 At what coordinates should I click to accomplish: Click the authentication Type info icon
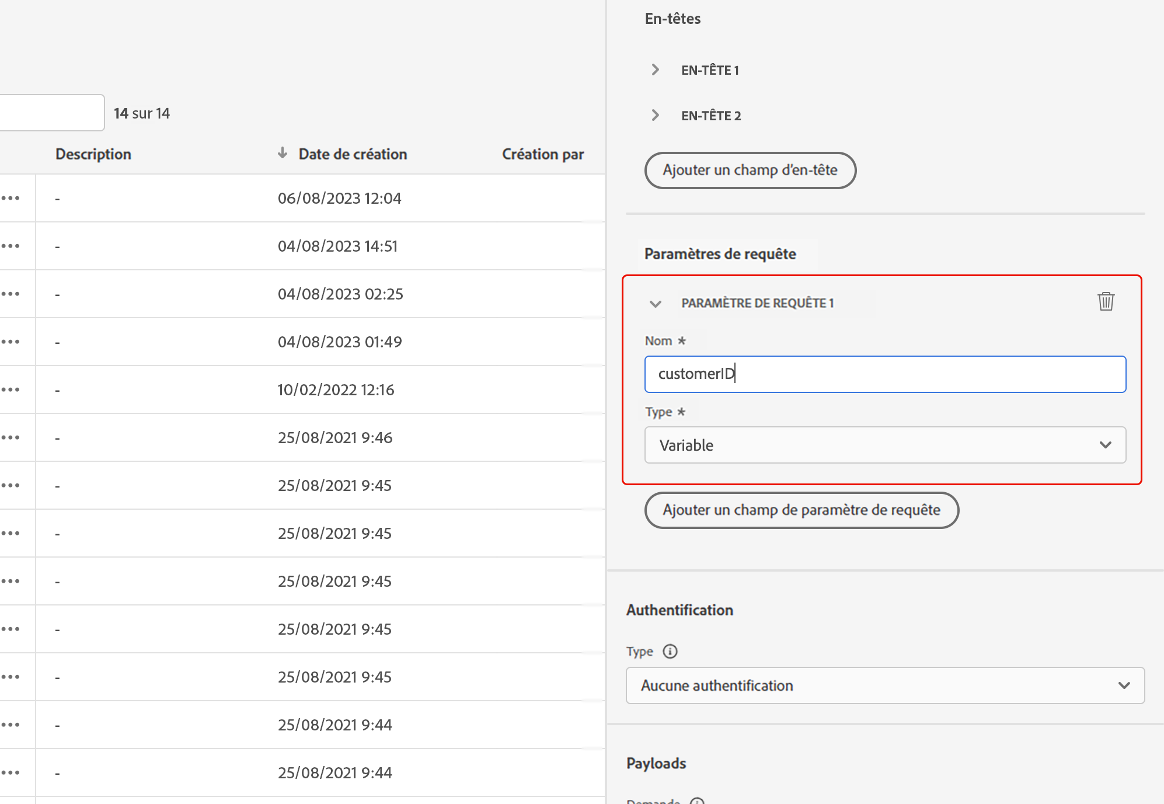[x=670, y=651]
